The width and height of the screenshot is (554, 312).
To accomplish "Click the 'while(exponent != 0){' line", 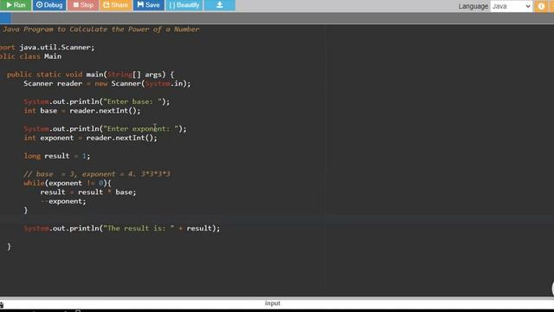I will pos(68,183).
